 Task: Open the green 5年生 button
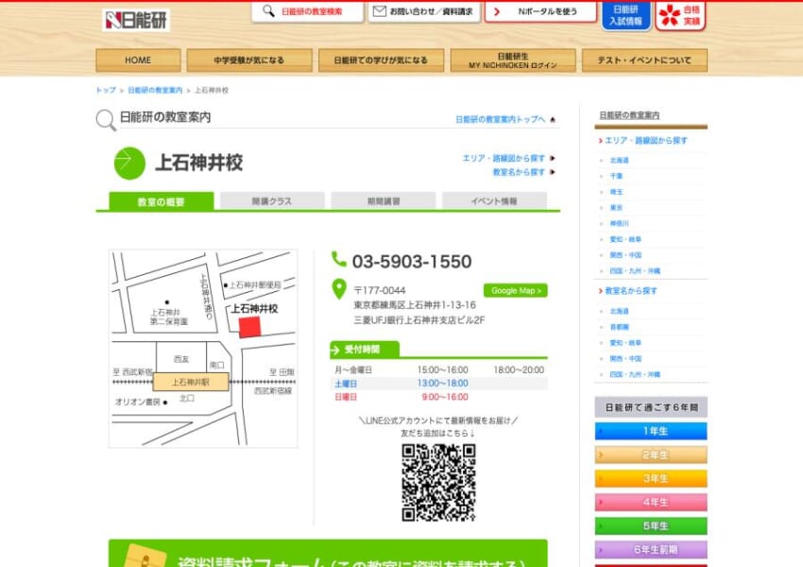(x=651, y=526)
